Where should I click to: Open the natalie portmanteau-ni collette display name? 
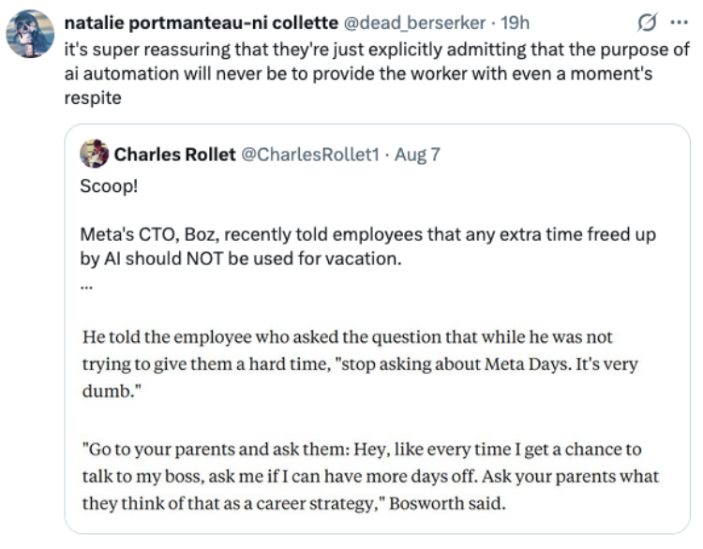coord(202,22)
